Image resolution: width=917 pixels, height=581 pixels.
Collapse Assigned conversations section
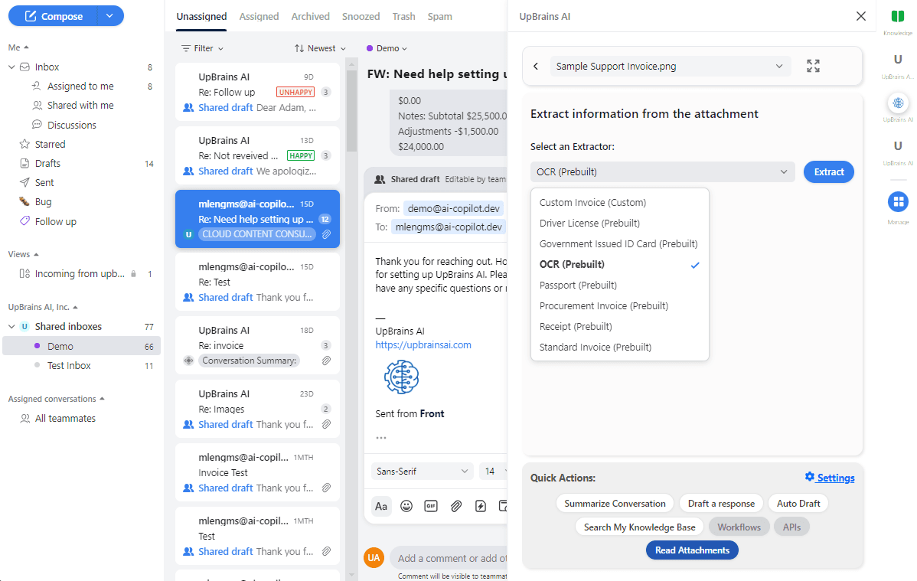click(56, 399)
